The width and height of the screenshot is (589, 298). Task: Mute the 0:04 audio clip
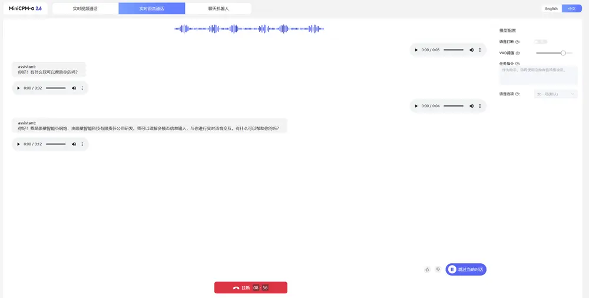(x=471, y=106)
